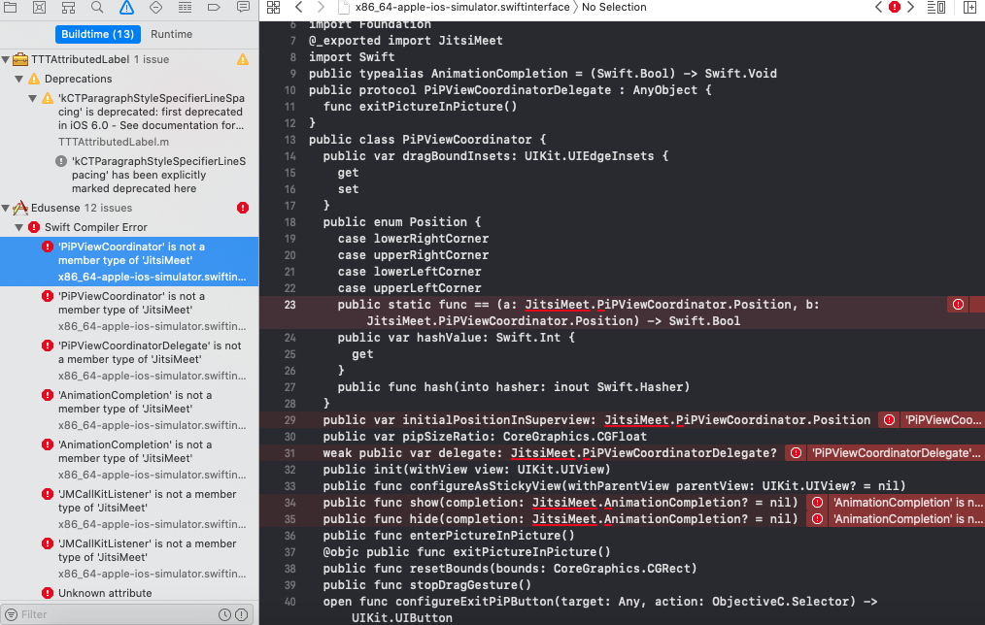Toggle show only errors filter
Screen dimensions: 985x625
pyautogui.click(x=241, y=615)
